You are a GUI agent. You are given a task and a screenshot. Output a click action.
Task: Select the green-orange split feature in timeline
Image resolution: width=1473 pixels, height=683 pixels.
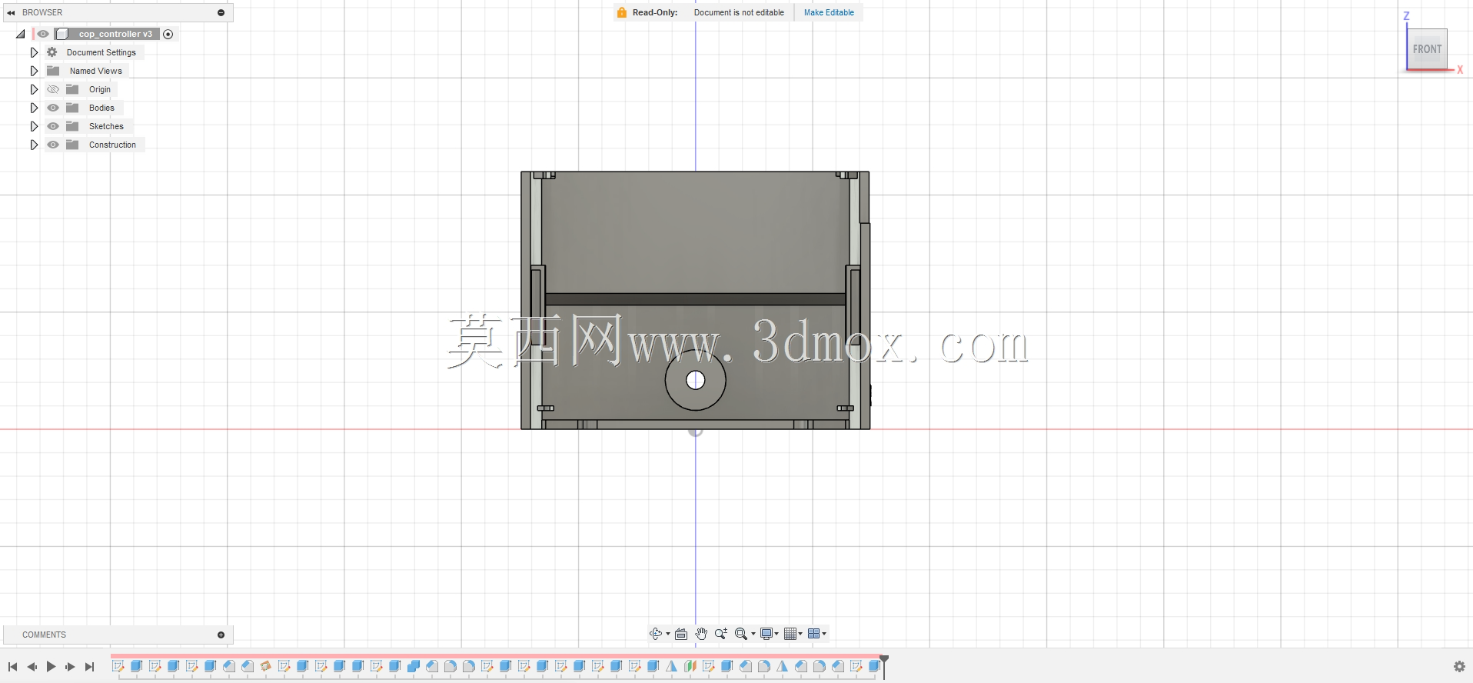point(690,666)
